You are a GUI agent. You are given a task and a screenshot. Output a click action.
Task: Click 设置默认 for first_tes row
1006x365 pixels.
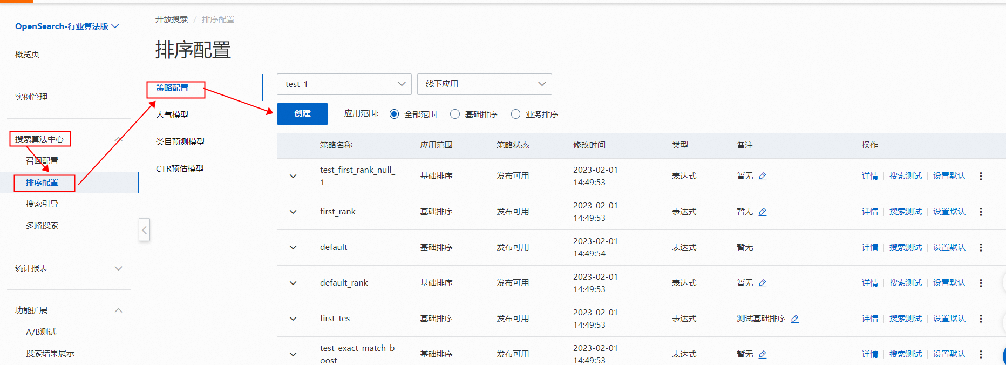tap(949, 319)
